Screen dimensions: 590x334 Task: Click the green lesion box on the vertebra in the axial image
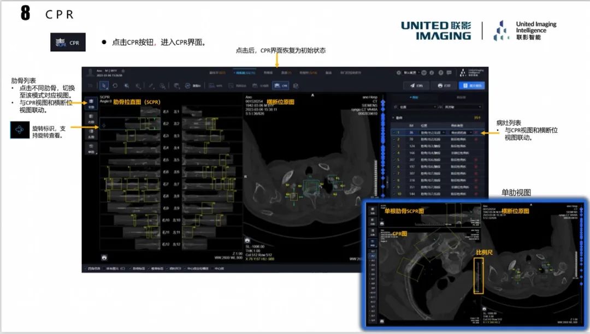pos(311,188)
